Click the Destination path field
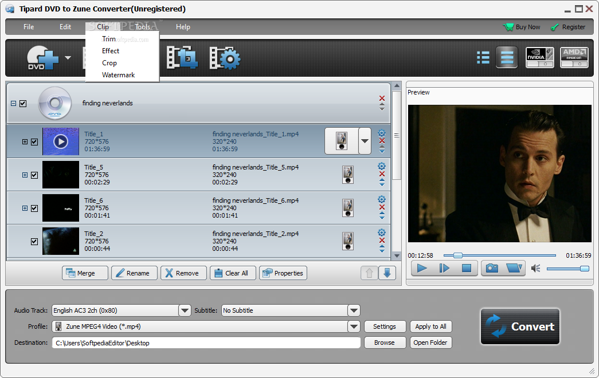This screenshot has width=599, height=378. pos(206,343)
